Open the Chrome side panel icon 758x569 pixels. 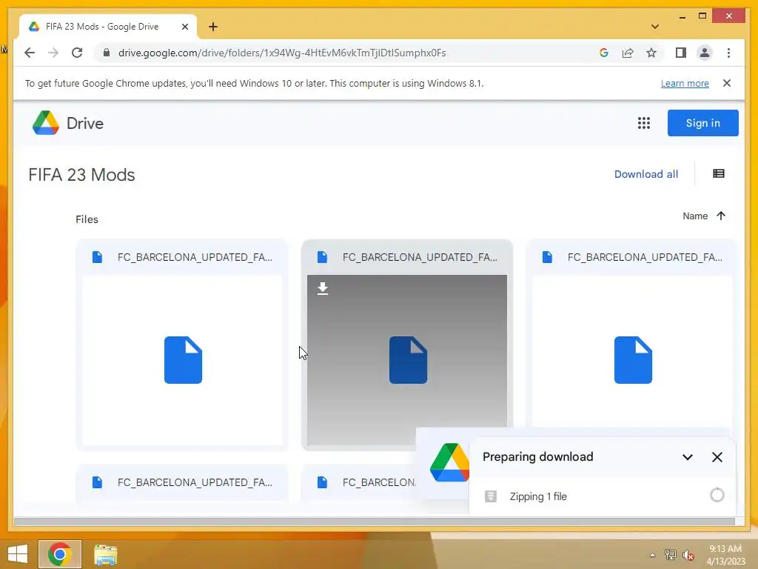pyautogui.click(x=681, y=53)
